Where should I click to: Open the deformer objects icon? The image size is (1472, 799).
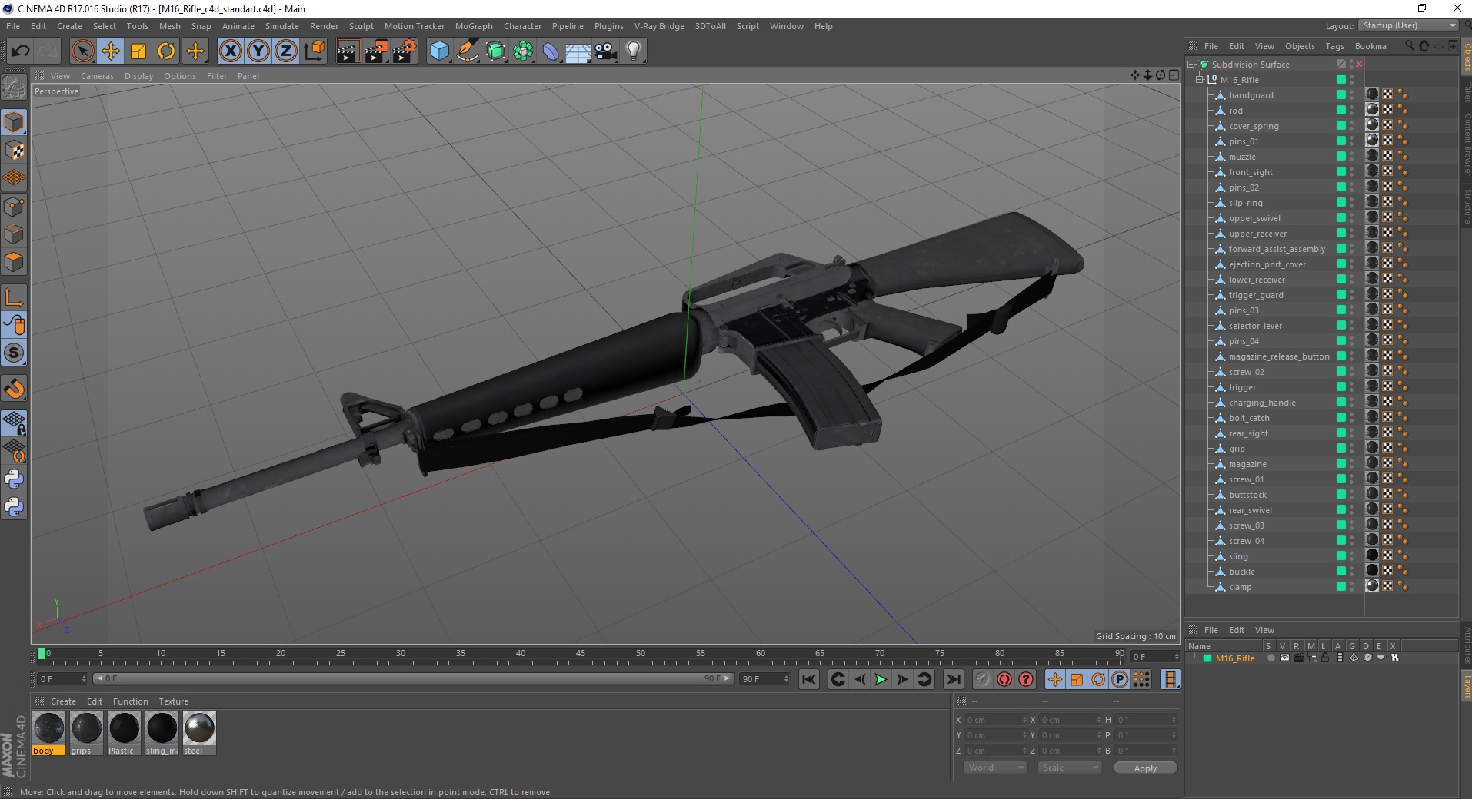pyautogui.click(x=551, y=51)
